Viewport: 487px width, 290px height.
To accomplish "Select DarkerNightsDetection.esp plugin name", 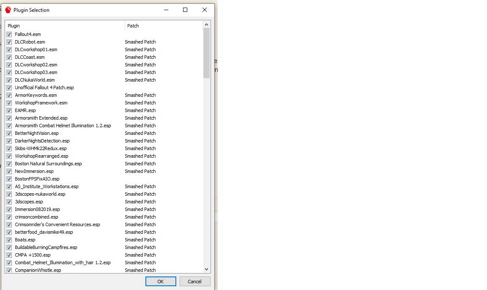I will [42, 141].
